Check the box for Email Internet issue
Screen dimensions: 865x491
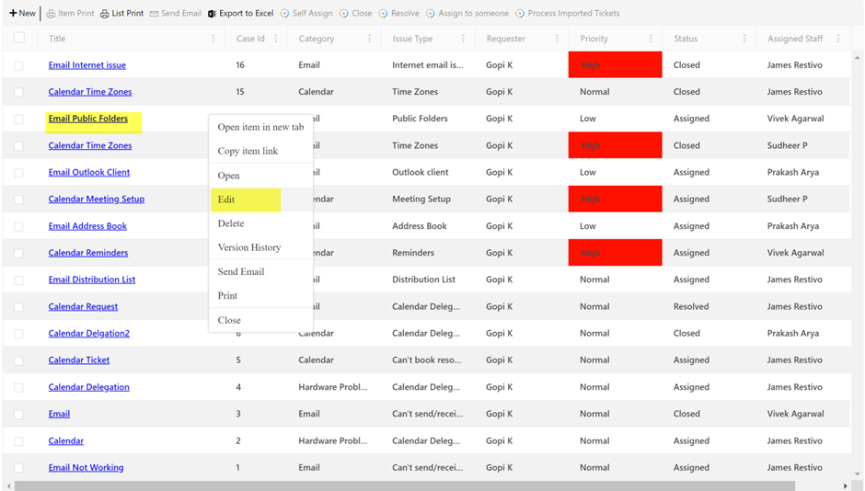pos(19,65)
